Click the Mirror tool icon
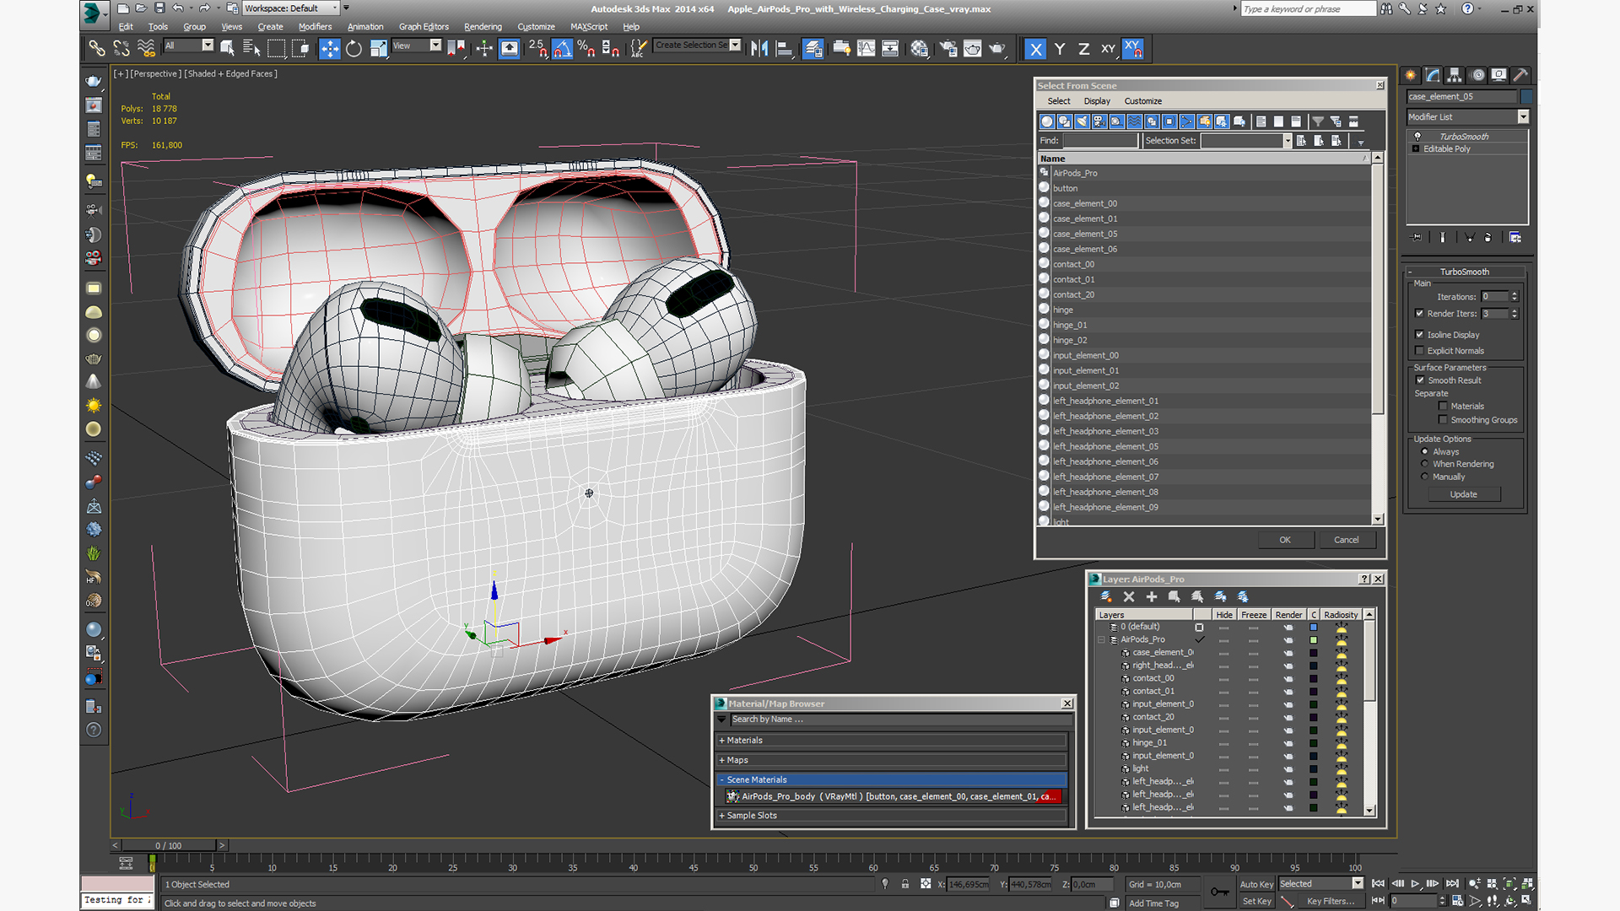The height and width of the screenshot is (911, 1620). pyautogui.click(x=759, y=49)
